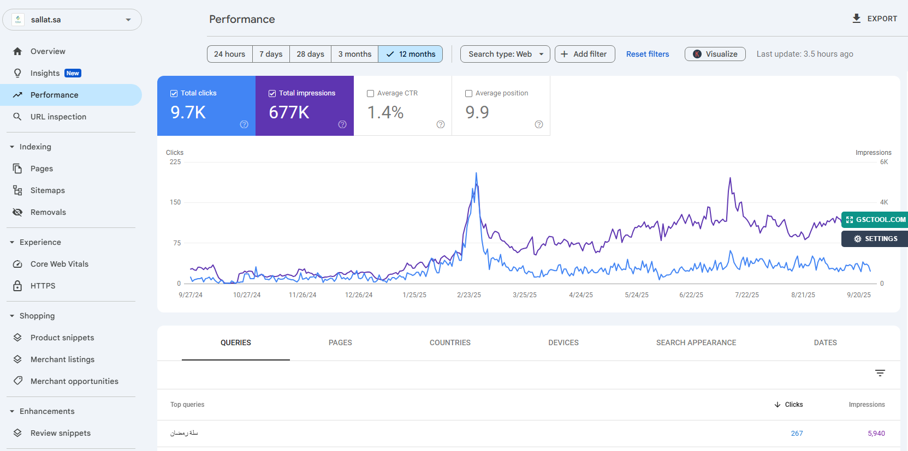Select the 28 days date range
Image resolution: width=908 pixels, height=451 pixels.
coord(310,54)
